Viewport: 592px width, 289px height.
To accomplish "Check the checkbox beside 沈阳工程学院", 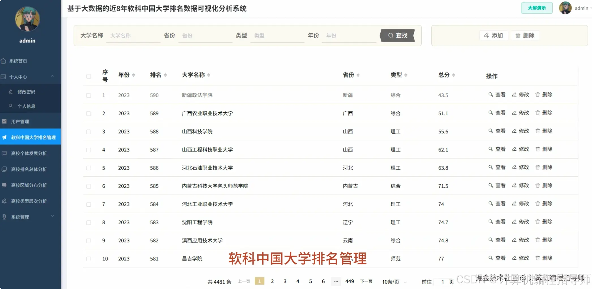I will (89, 222).
